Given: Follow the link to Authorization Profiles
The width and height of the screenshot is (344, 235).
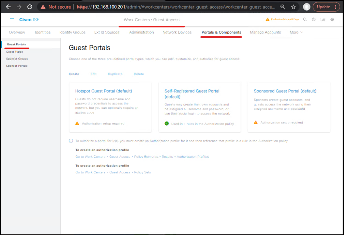Looking at the screenshot, I should pos(142,157).
